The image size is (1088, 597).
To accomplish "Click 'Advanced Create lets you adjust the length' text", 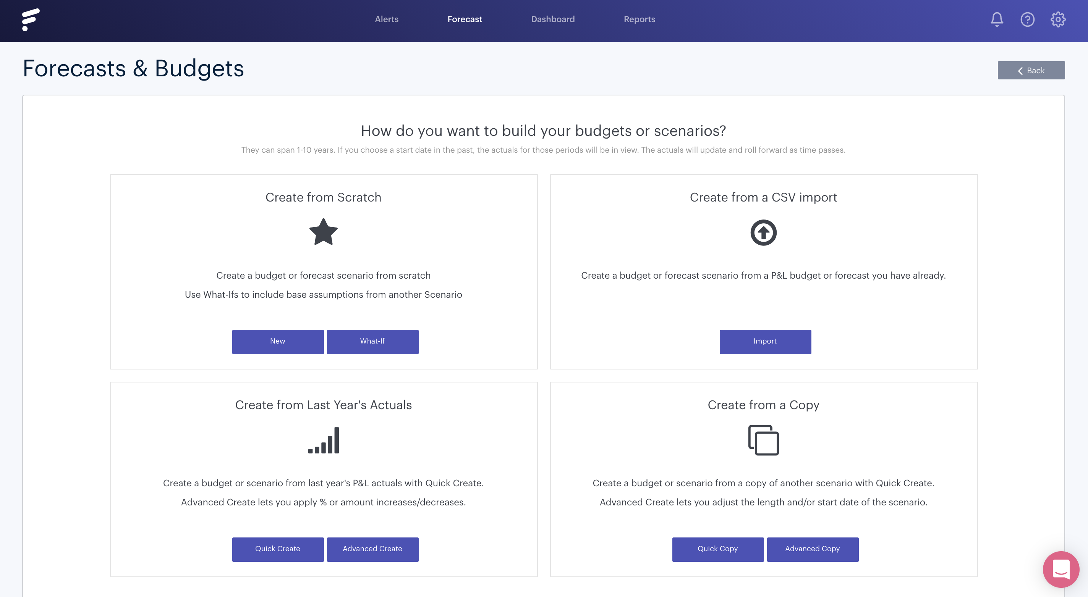I will click(x=764, y=502).
